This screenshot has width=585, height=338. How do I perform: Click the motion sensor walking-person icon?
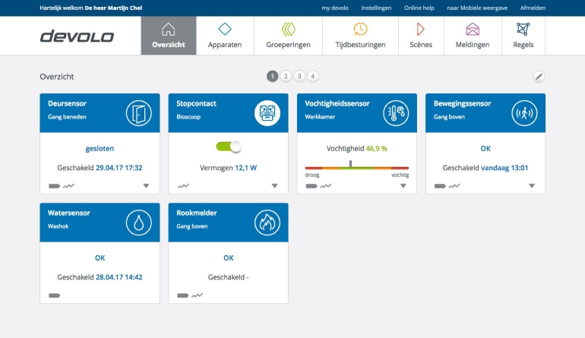(524, 112)
